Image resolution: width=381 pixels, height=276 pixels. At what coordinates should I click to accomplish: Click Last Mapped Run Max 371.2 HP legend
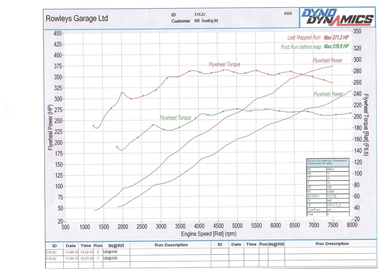coord(318,37)
